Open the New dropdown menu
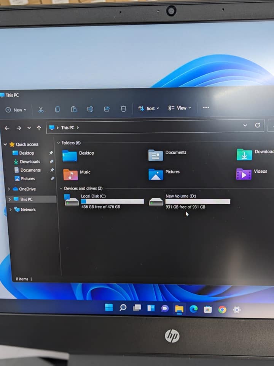This screenshot has width=274, height=366. click(x=16, y=110)
